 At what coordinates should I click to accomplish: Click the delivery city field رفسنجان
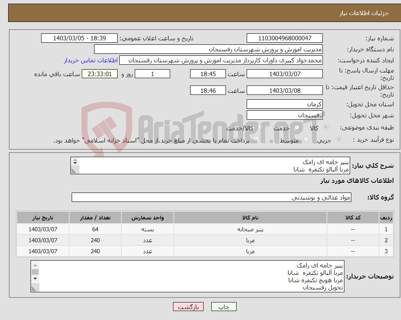click(285, 115)
